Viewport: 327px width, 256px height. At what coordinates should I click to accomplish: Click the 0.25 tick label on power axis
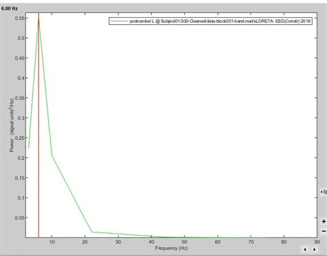[20, 138]
